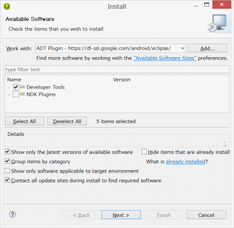Close the Install dialog window
Screen dimensions: 234x228
coord(222,5)
